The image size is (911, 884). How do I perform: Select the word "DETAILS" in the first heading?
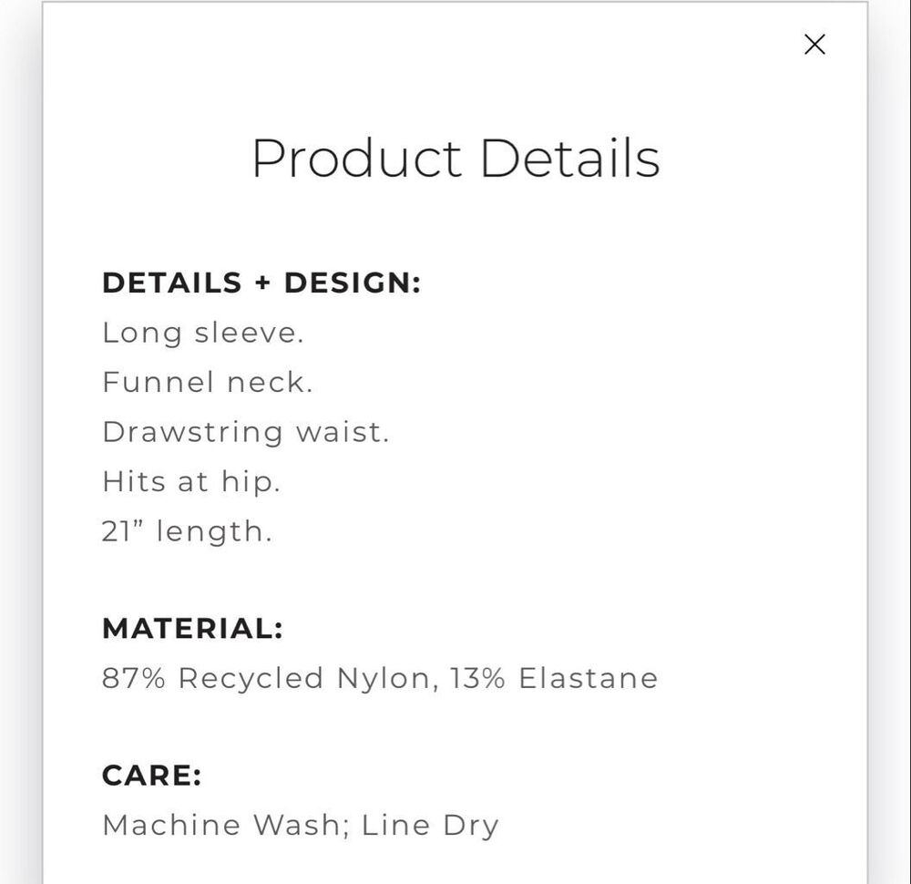coord(172,283)
